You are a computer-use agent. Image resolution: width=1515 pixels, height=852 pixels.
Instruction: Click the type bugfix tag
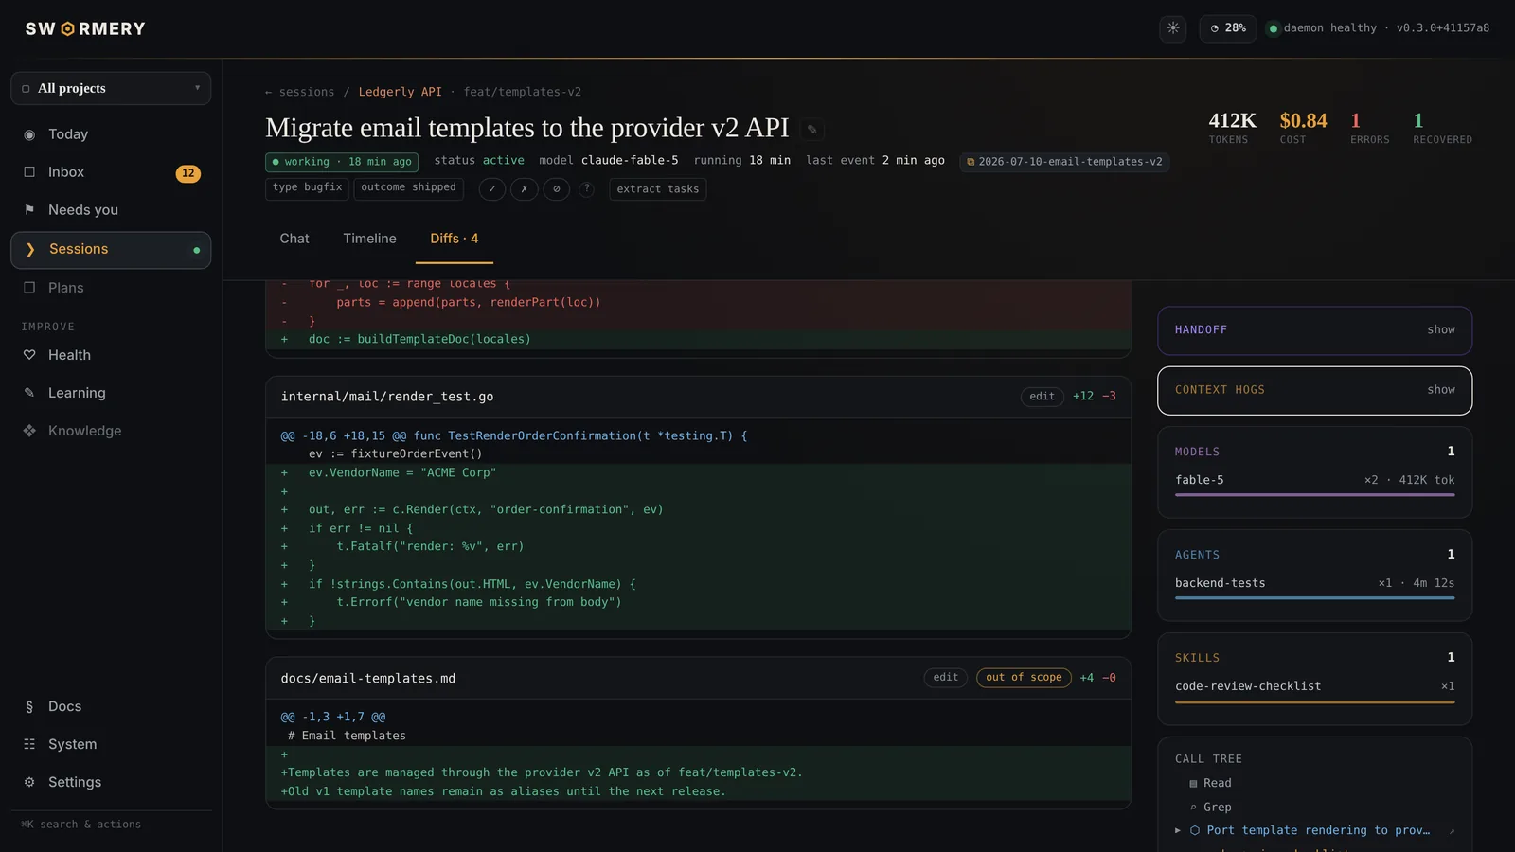(x=308, y=187)
